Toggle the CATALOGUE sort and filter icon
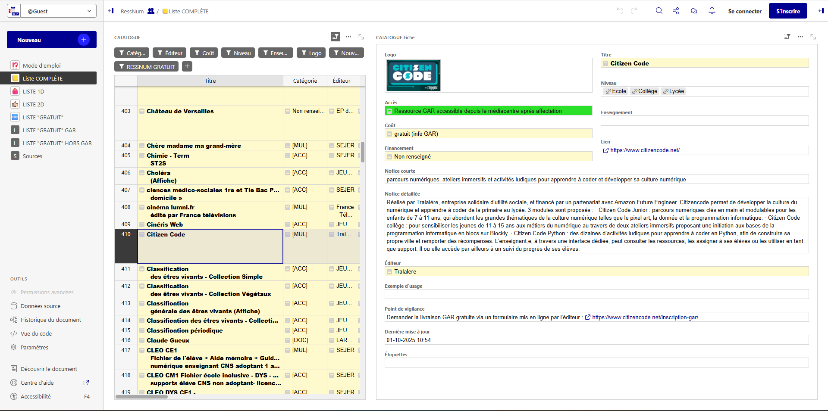 pos(335,37)
